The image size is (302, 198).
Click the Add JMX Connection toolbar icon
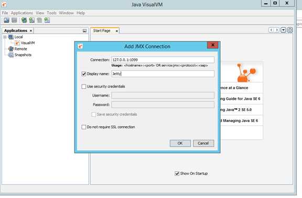coord(32,20)
